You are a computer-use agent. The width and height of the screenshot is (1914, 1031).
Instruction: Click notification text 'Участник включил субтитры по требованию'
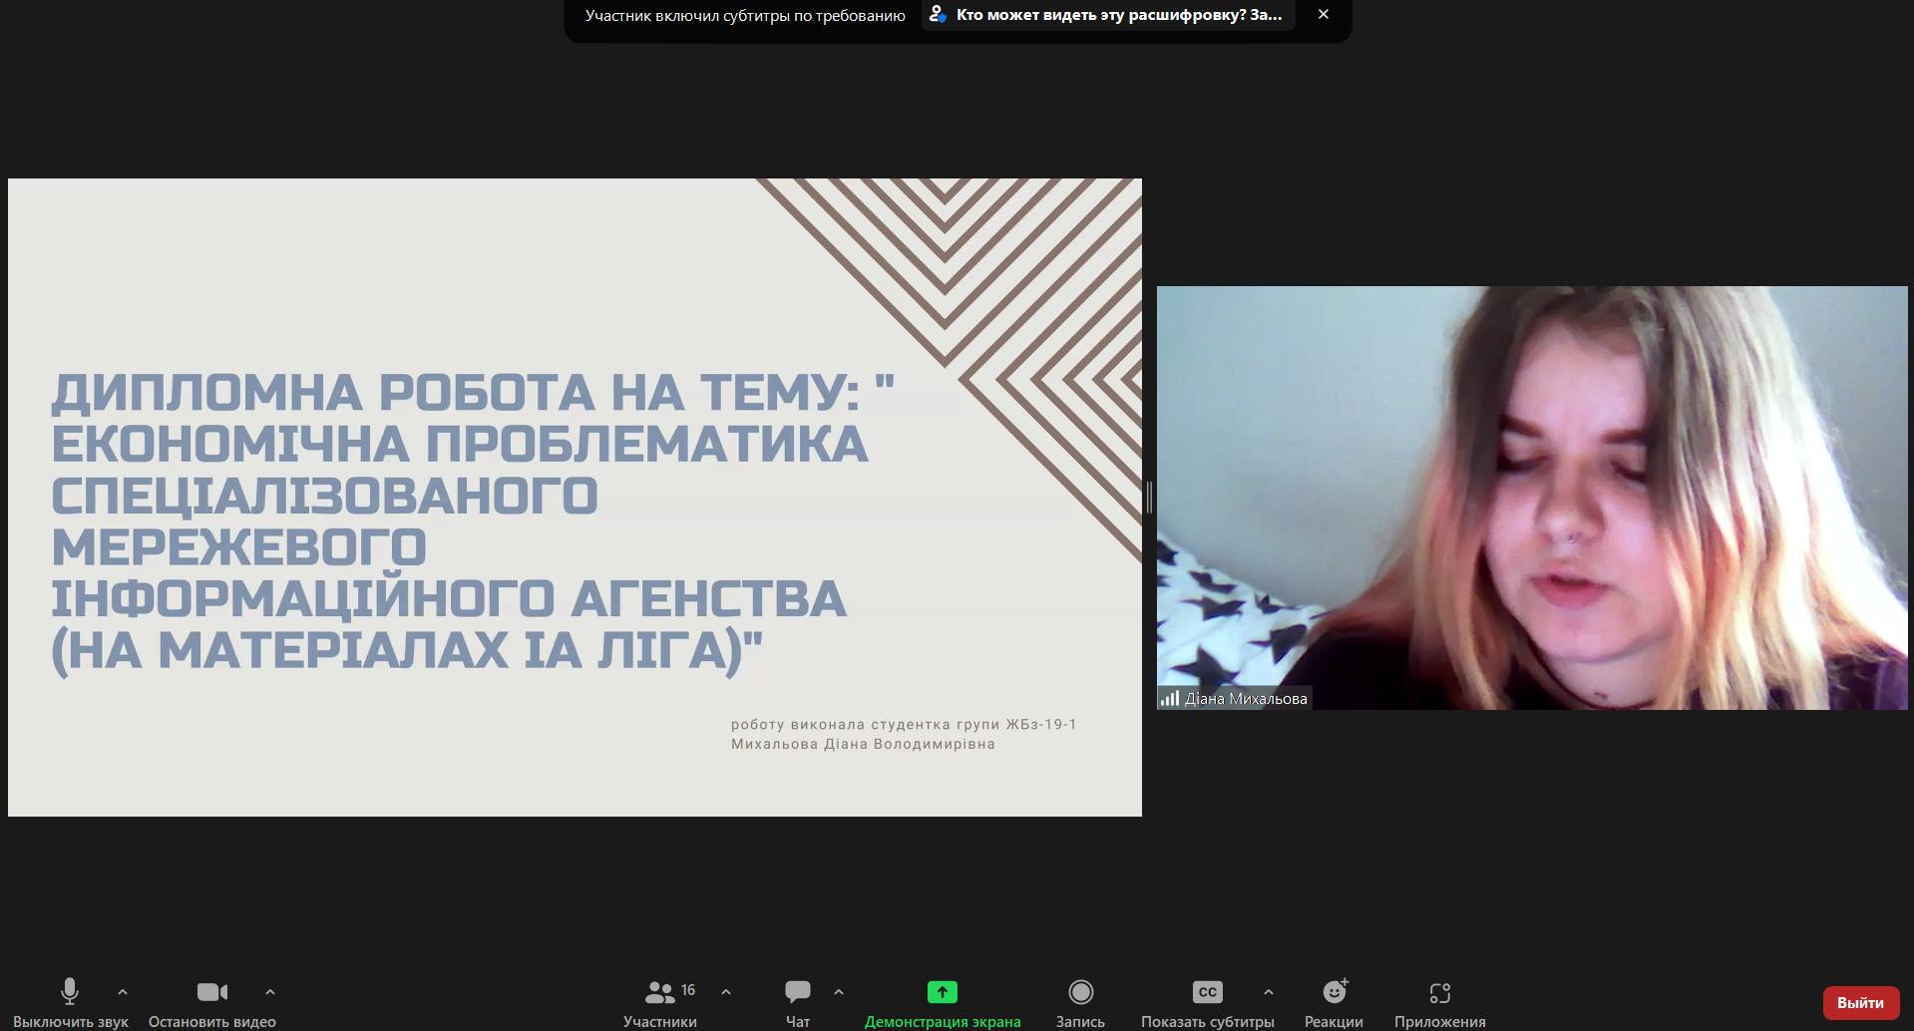pyautogui.click(x=745, y=15)
